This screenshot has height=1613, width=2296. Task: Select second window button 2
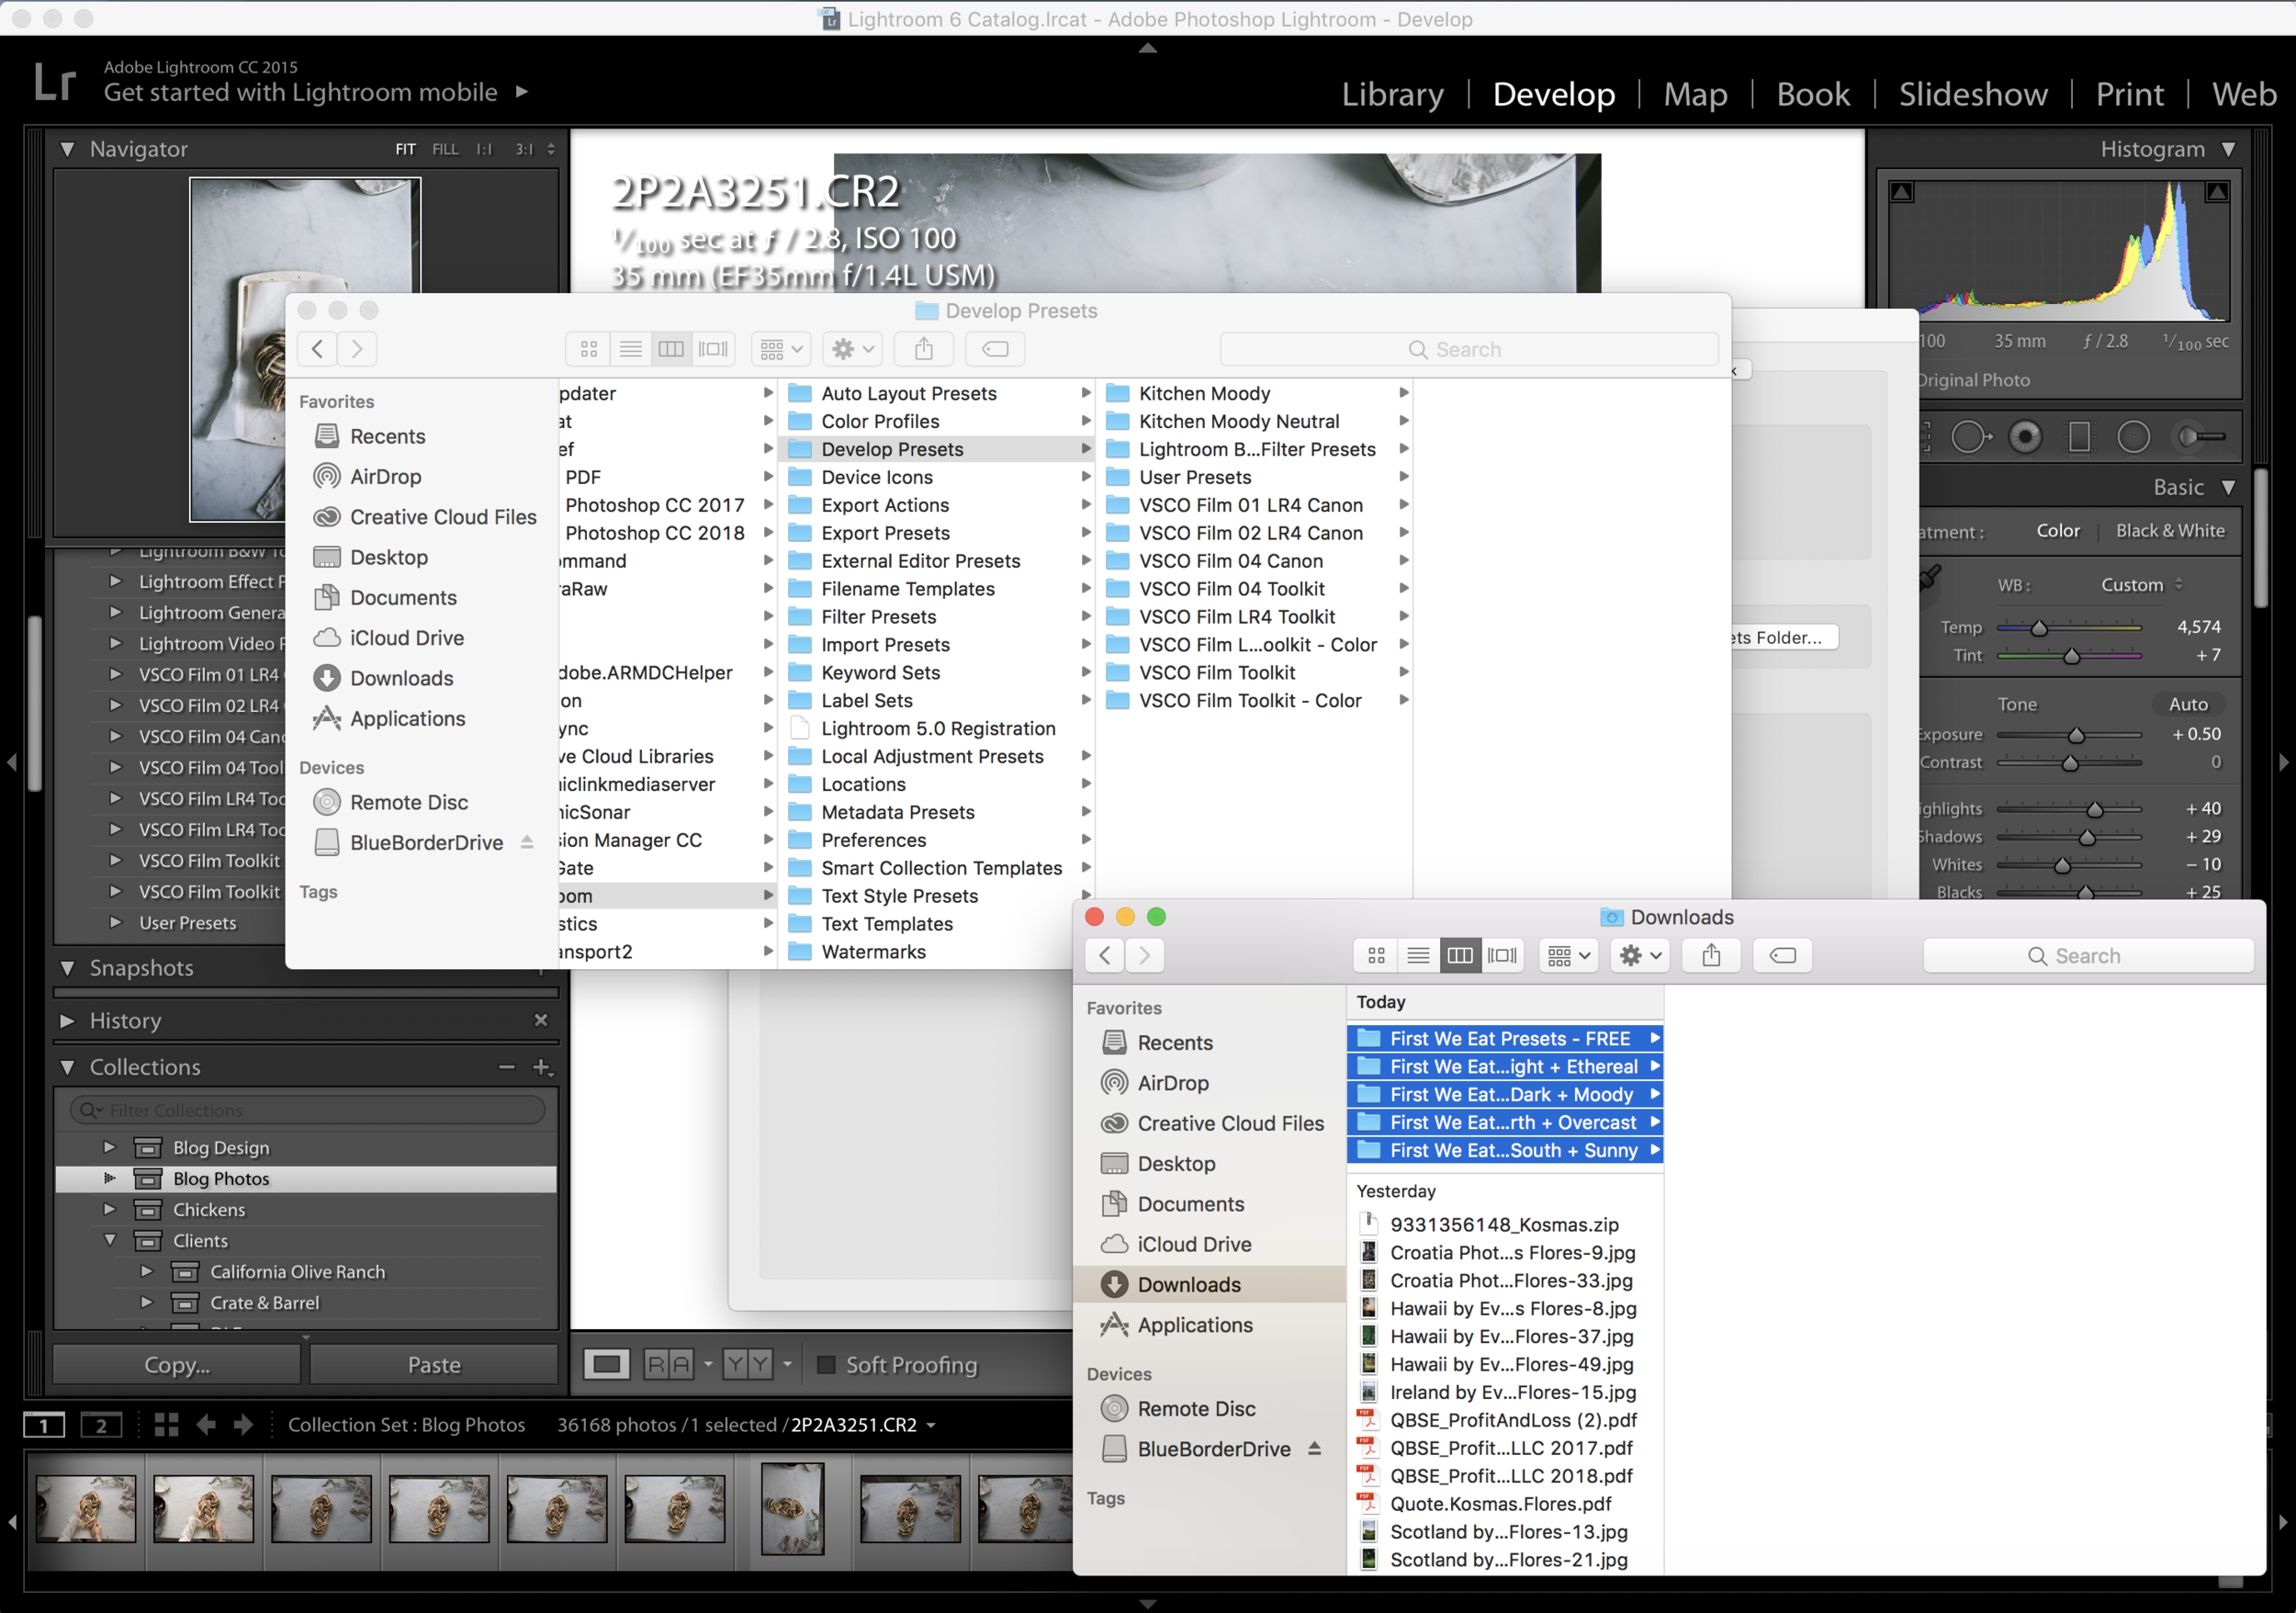pos(101,1425)
